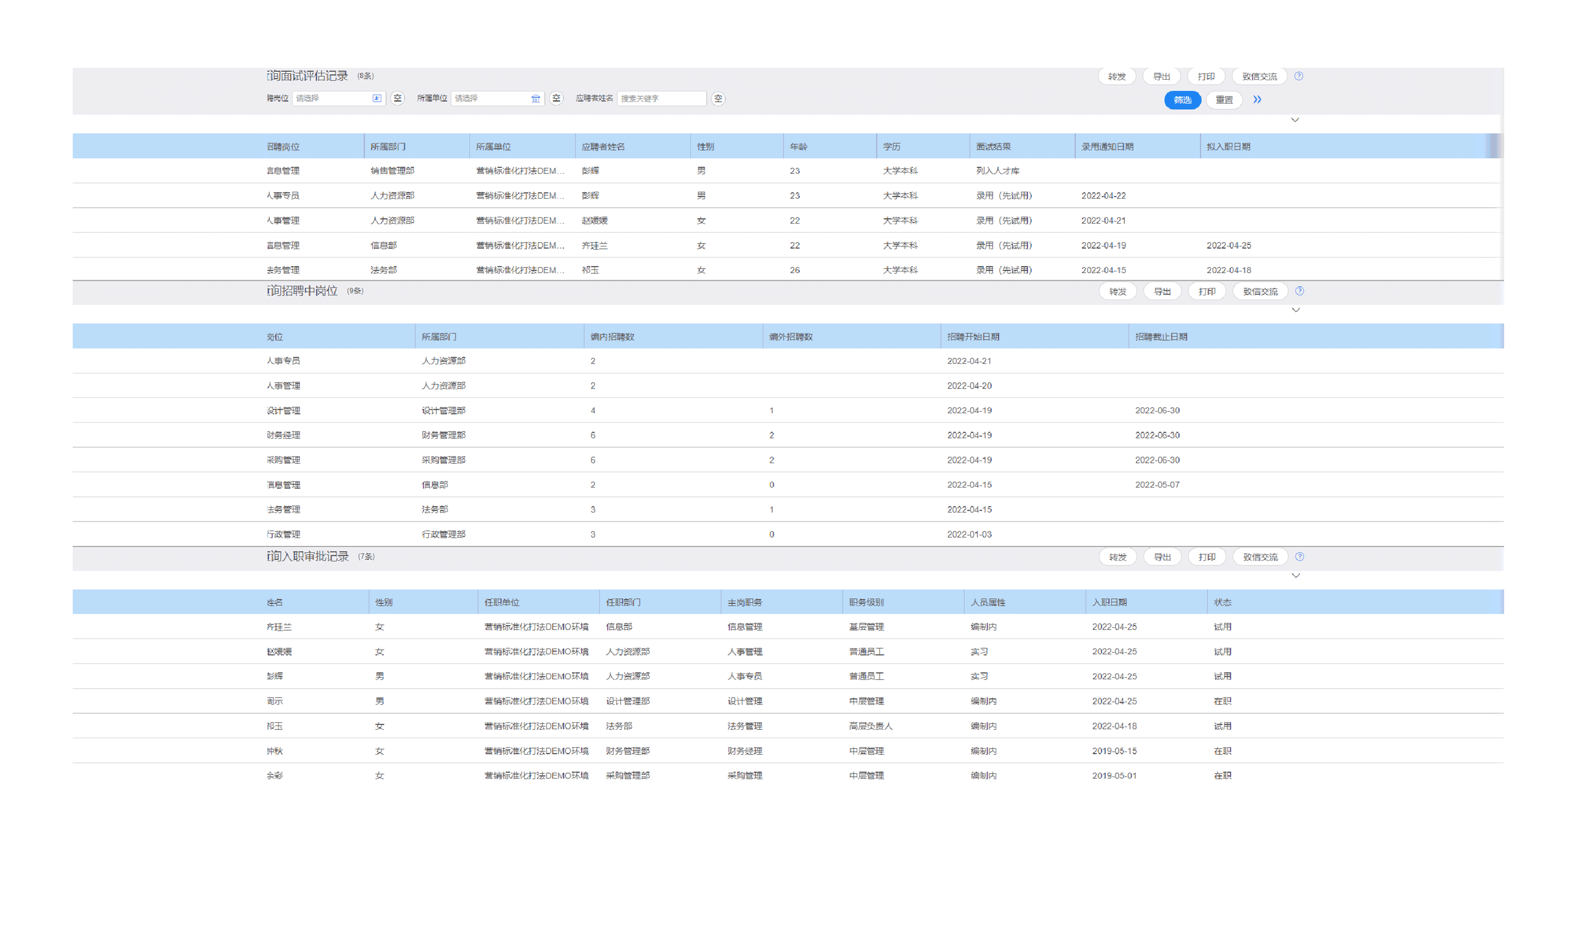Screen dimensions: 1576x937
Task: Open help icon for 入职审批记录 section
Action: (1299, 557)
